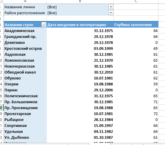
Task: Click the date 29.12.2006 cell
Action: click(80, 90)
